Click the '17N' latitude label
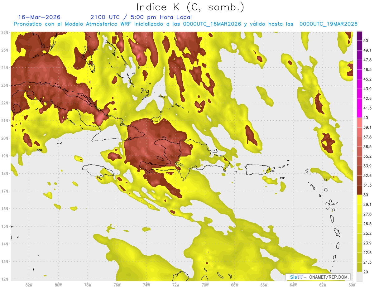374x289 pixels. coord(5,191)
